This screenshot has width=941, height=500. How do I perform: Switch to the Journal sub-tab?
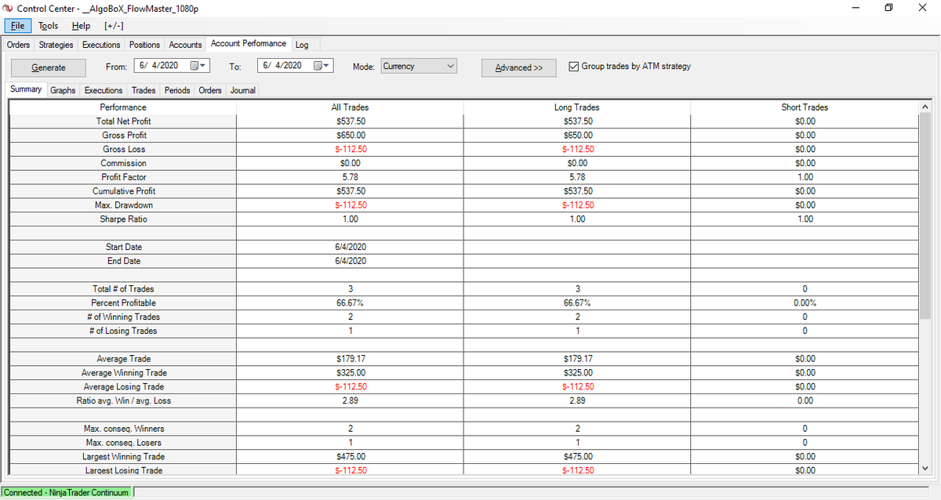pos(242,90)
